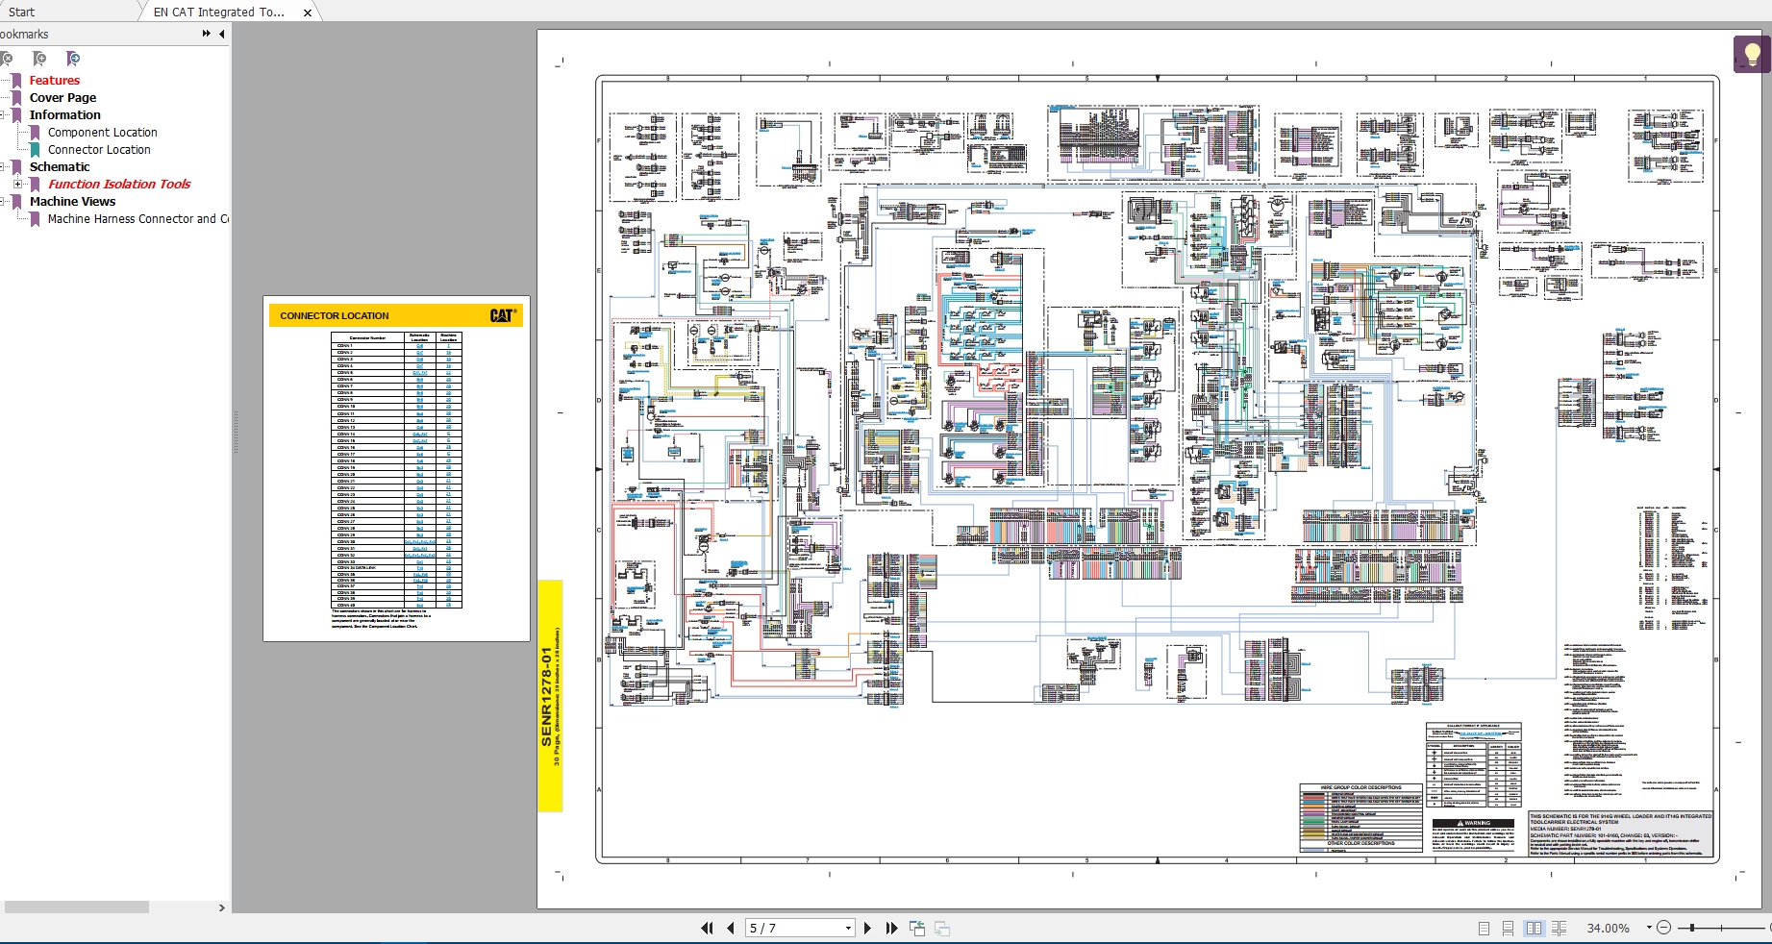
Task: Toggle the Bookmarks panel collapse arrow
Action: click(x=222, y=34)
